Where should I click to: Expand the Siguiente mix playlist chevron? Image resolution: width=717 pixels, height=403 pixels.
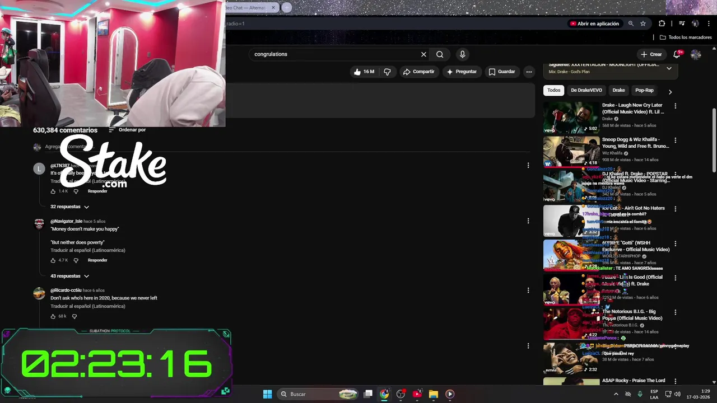click(x=669, y=68)
